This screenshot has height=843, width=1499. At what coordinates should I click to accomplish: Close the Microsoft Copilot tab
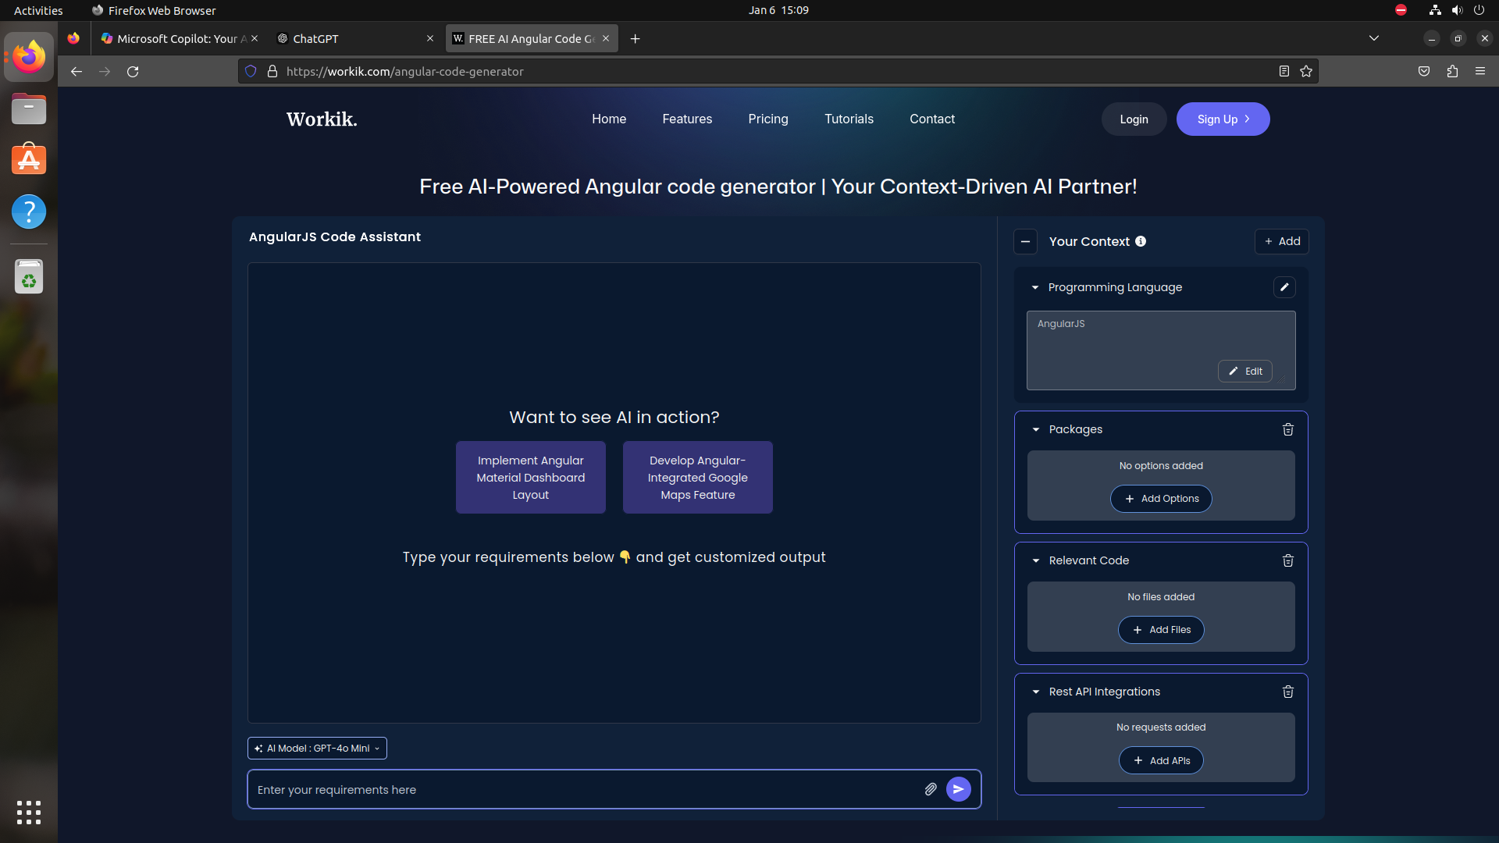click(x=254, y=38)
